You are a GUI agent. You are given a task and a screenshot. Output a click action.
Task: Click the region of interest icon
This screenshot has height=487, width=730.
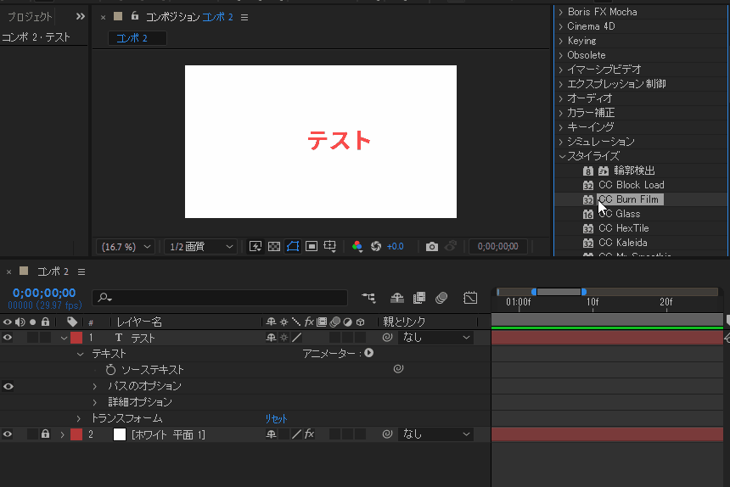point(312,247)
